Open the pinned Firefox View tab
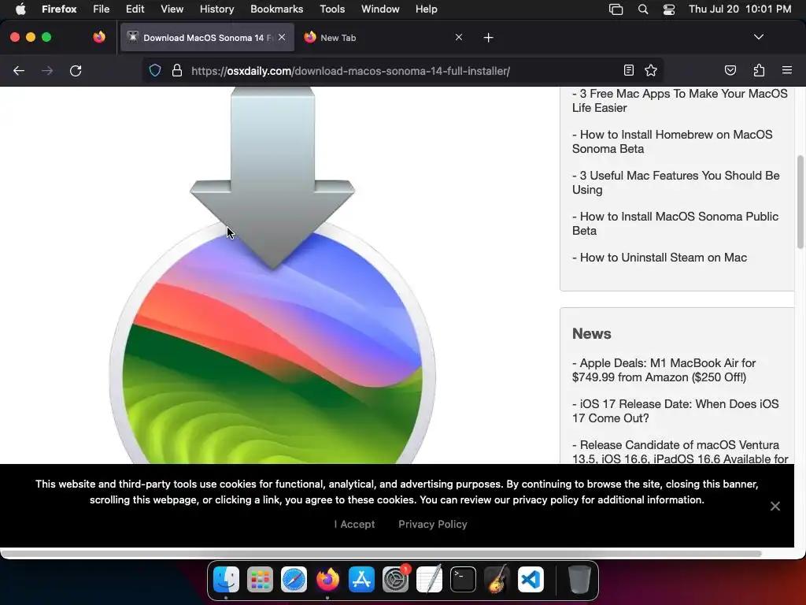Image resolution: width=806 pixels, height=605 pixels. point(98,37)
